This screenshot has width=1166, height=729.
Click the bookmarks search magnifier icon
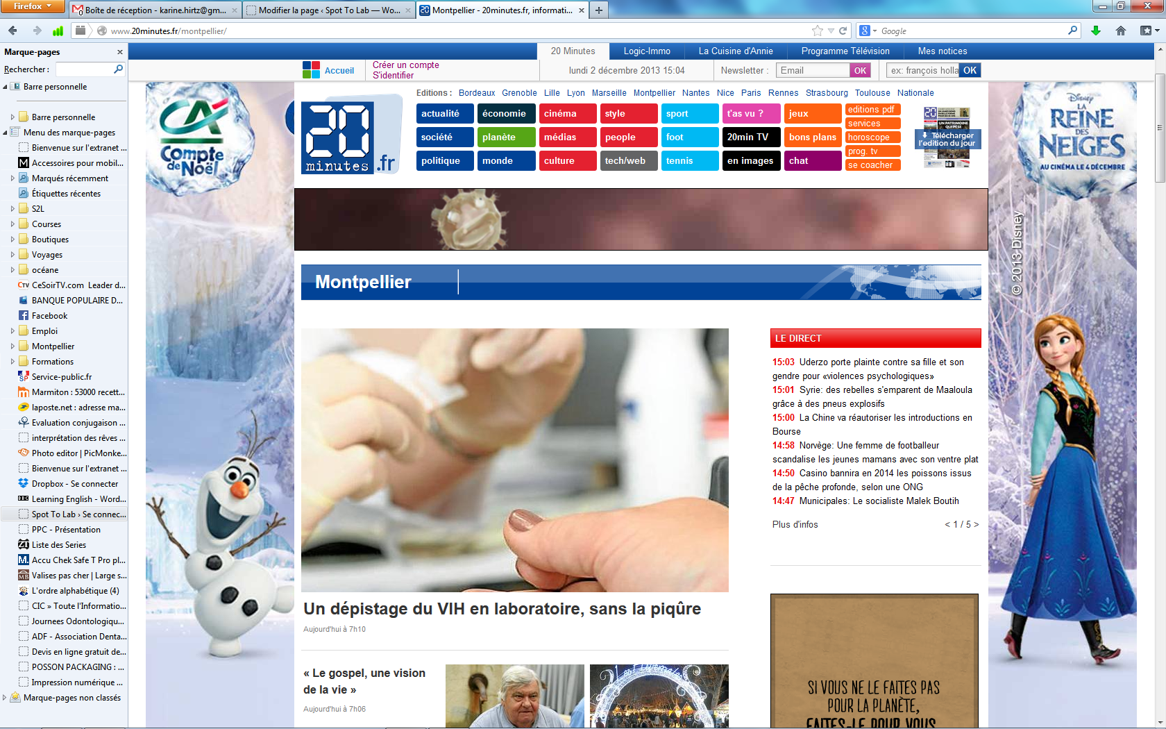118,69
